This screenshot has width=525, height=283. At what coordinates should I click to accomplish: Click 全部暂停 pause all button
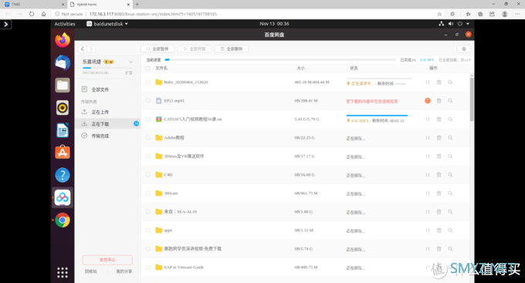coord(157,49)
